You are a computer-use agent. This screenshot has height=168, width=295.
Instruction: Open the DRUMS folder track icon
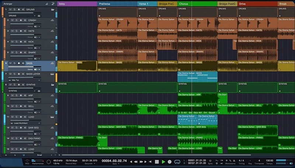(x=52, y=9)
